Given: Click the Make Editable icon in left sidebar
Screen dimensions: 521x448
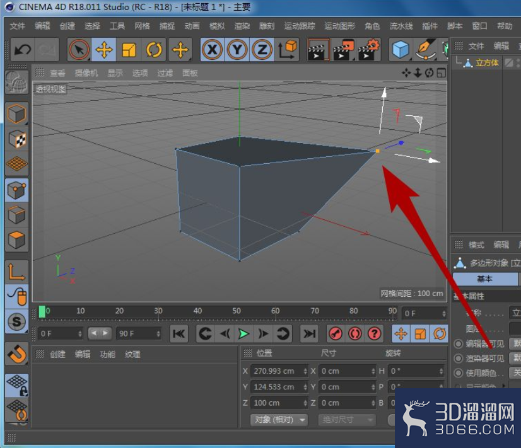Looking at the screenshot, I should (x=16, y=82).
